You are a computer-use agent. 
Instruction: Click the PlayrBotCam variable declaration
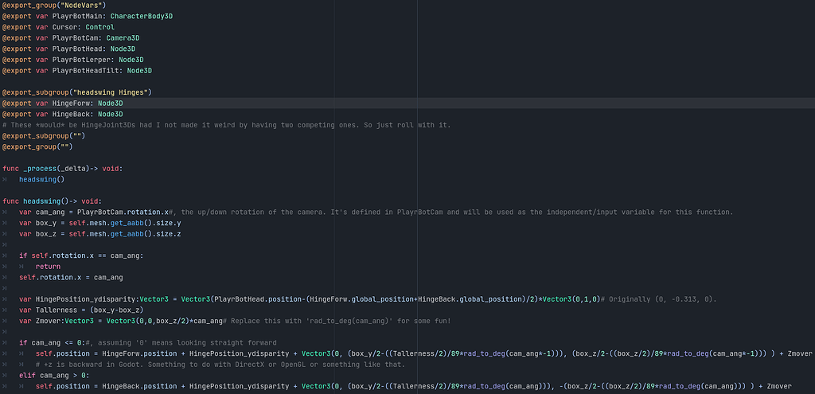click(x=71, y=38)
